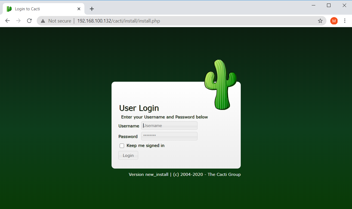Minimize the browser window
Image resolution: width=352 pixels, height=209 pixels.
point(313,5)
